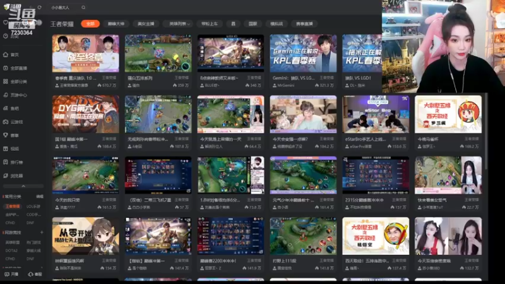Click the page vertical scrollbar
Screen dimensions: 505x284
click(485, 132)
